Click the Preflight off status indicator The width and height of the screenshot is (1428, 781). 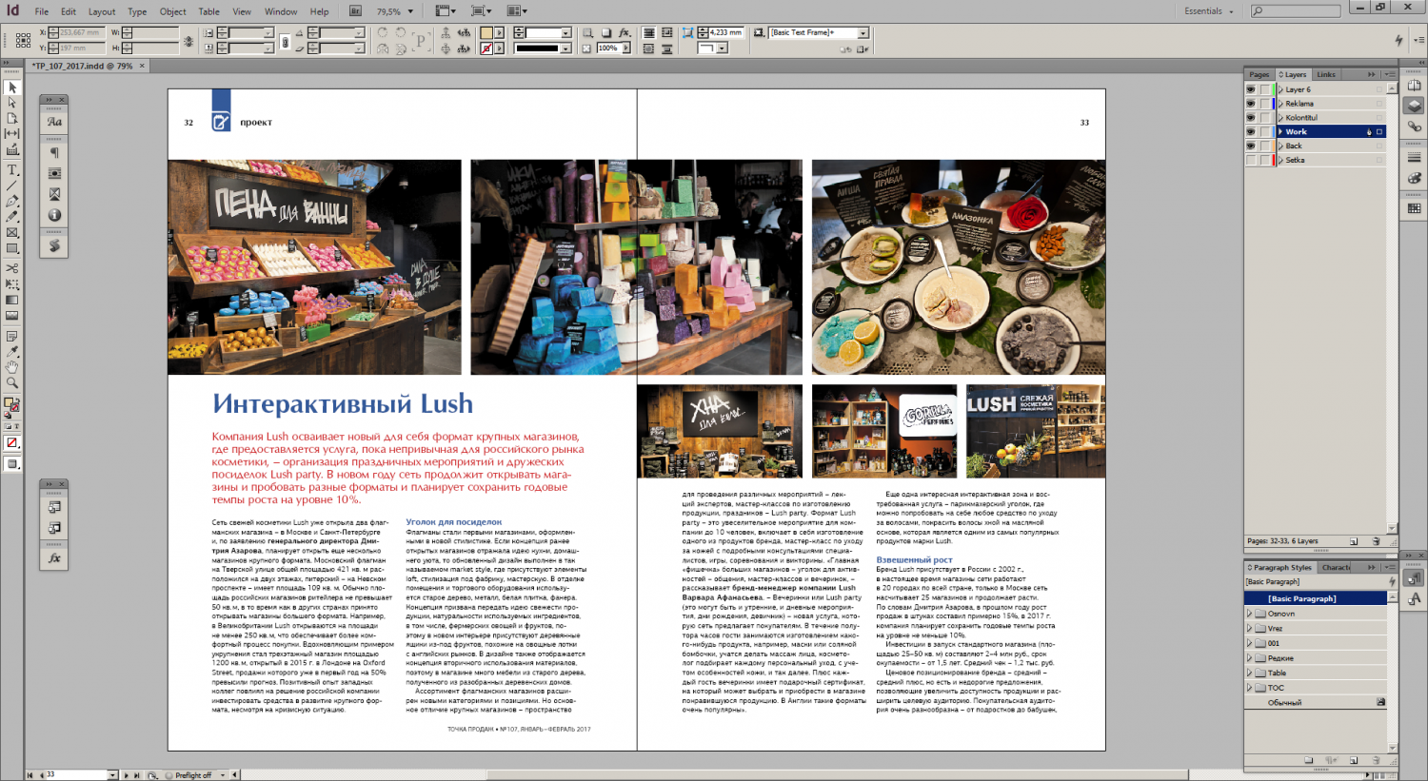pos(193,775)
